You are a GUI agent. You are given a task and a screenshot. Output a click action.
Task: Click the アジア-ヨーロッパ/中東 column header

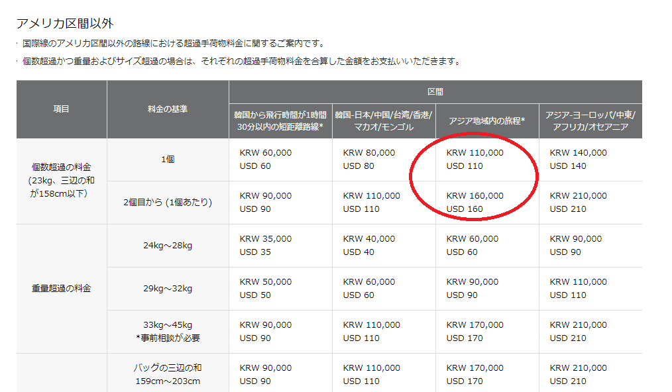point(590,121)
